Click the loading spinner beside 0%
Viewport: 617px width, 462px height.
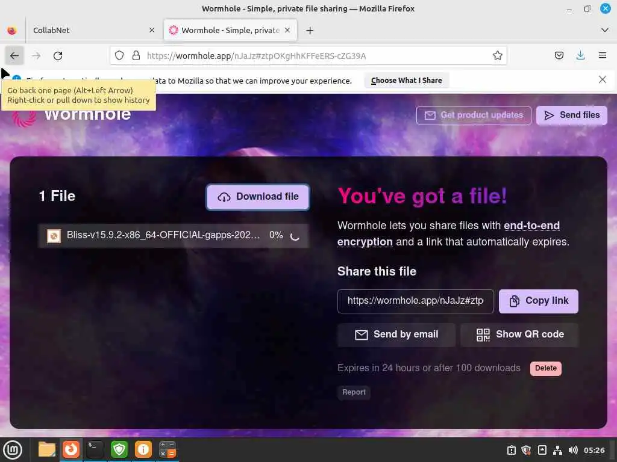(x=295, y=236)
